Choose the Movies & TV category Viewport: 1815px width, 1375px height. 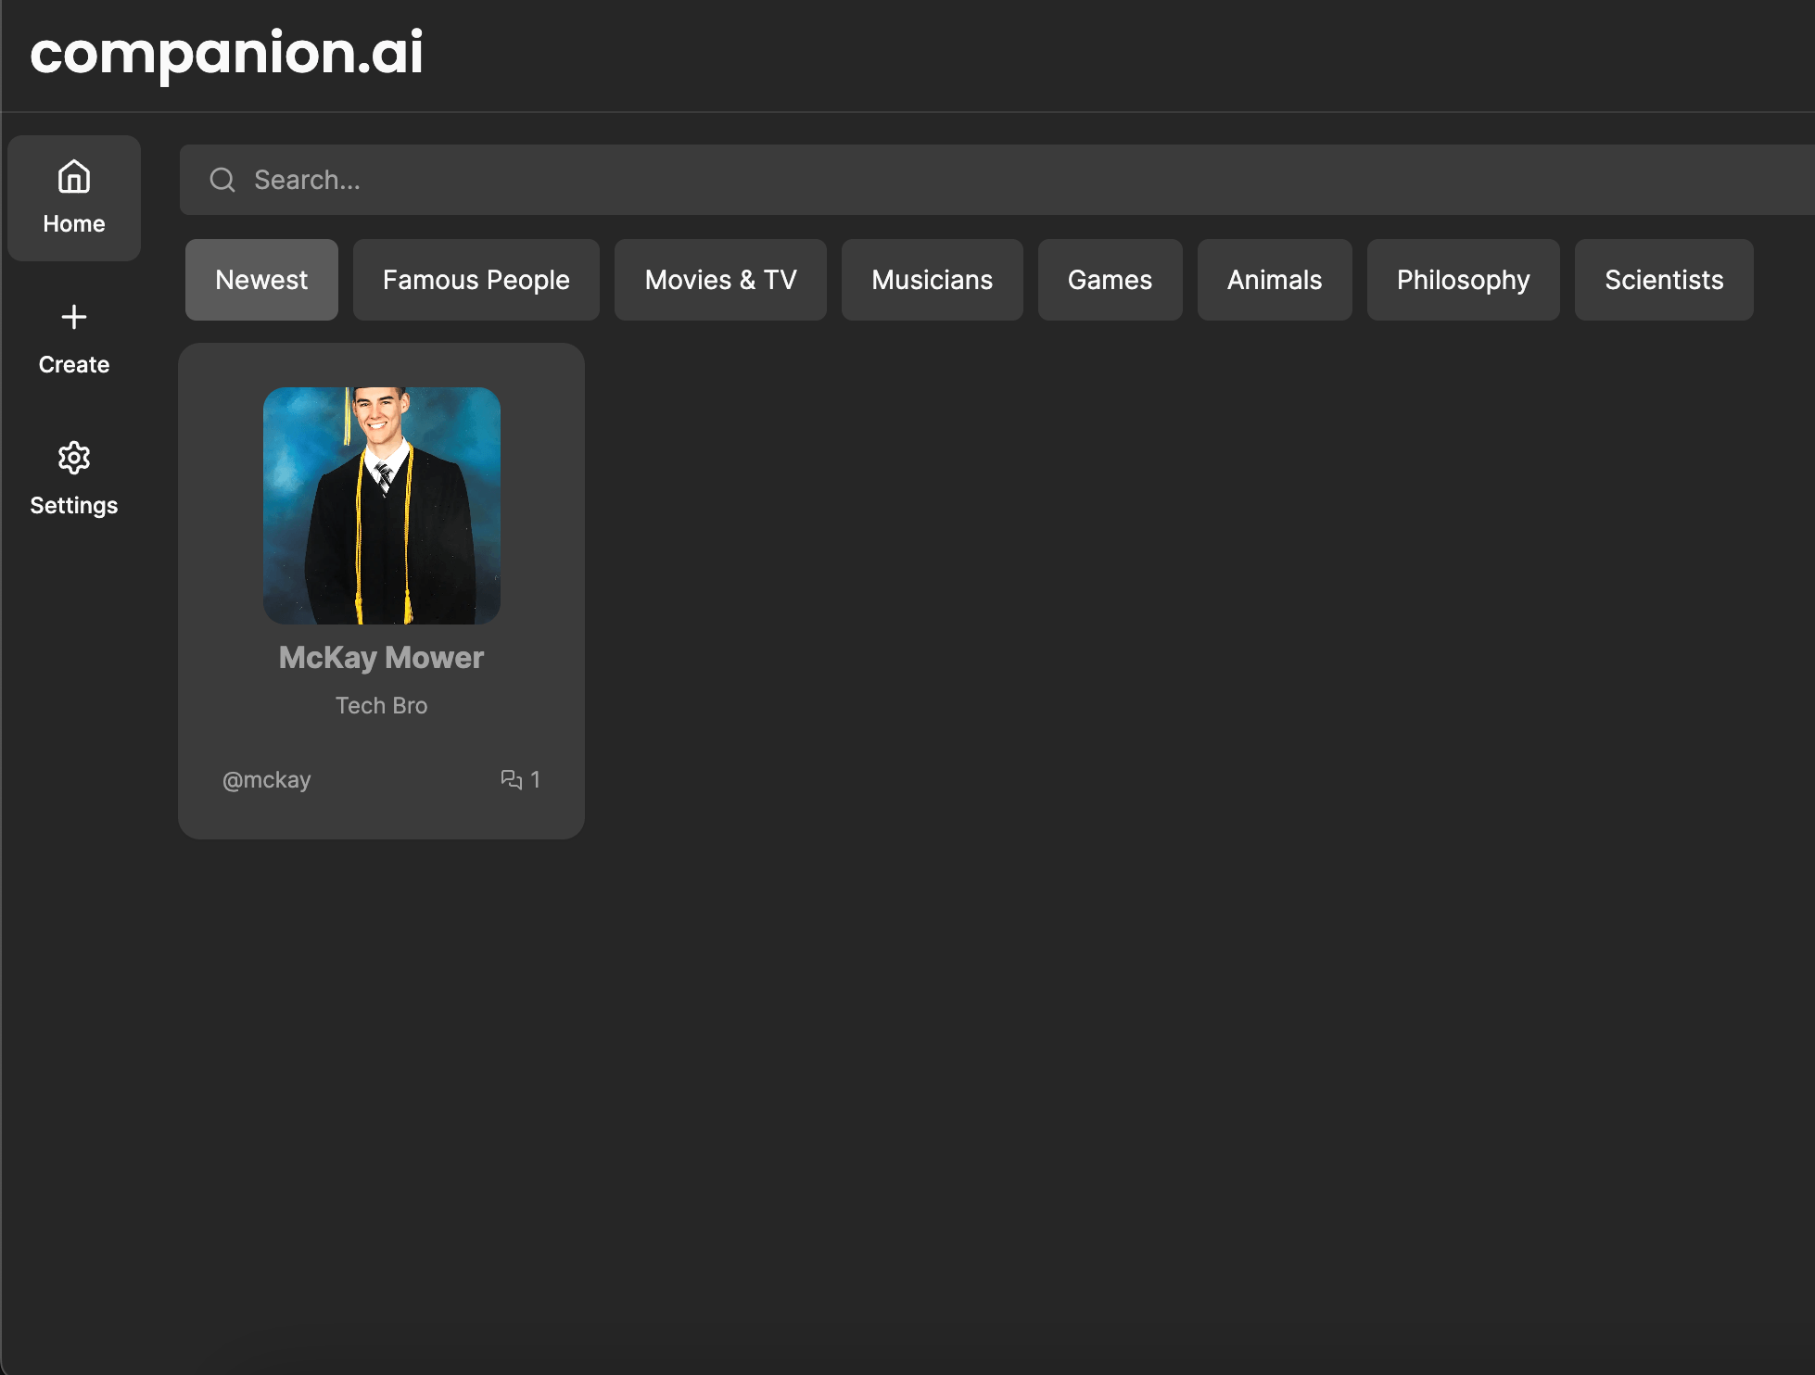point(721,280)
